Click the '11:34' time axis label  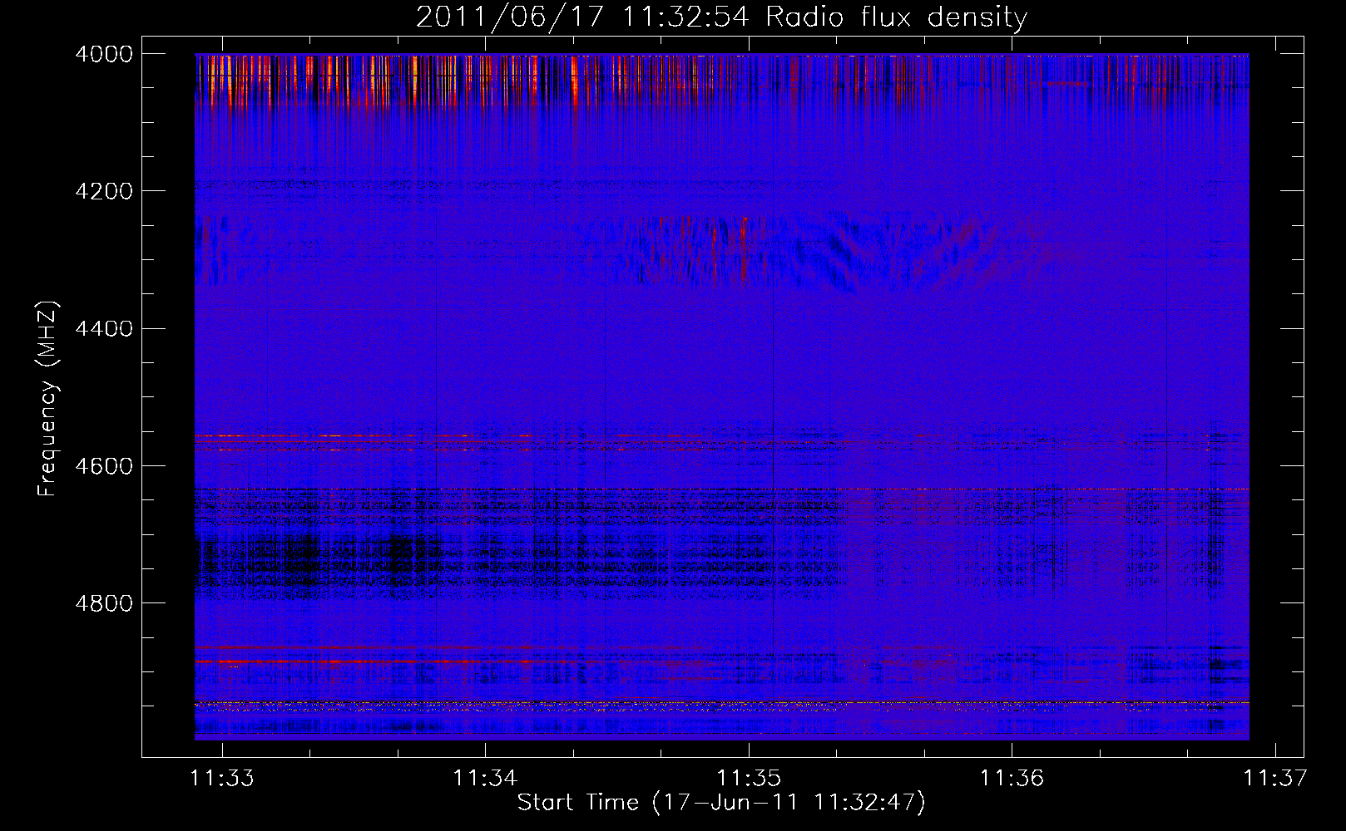(486, 779)
